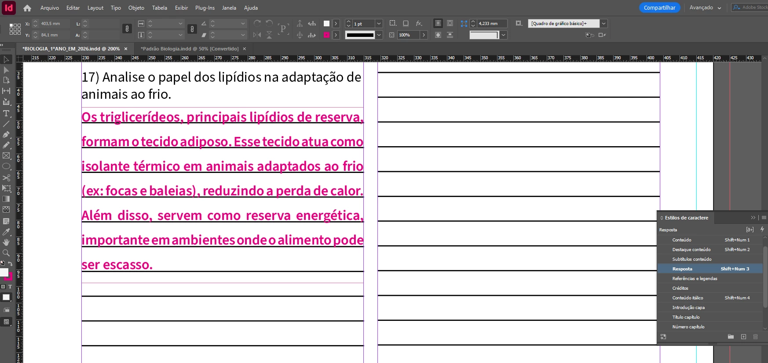The height and width of the screenshot is (363, 768).
Task: Apply the Conteúdo itálico character style
Action: (710, 298)
